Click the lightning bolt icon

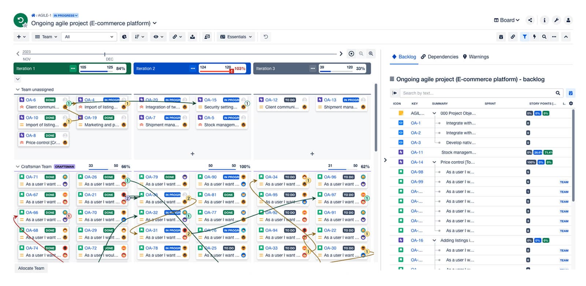[x=534, y=37]
